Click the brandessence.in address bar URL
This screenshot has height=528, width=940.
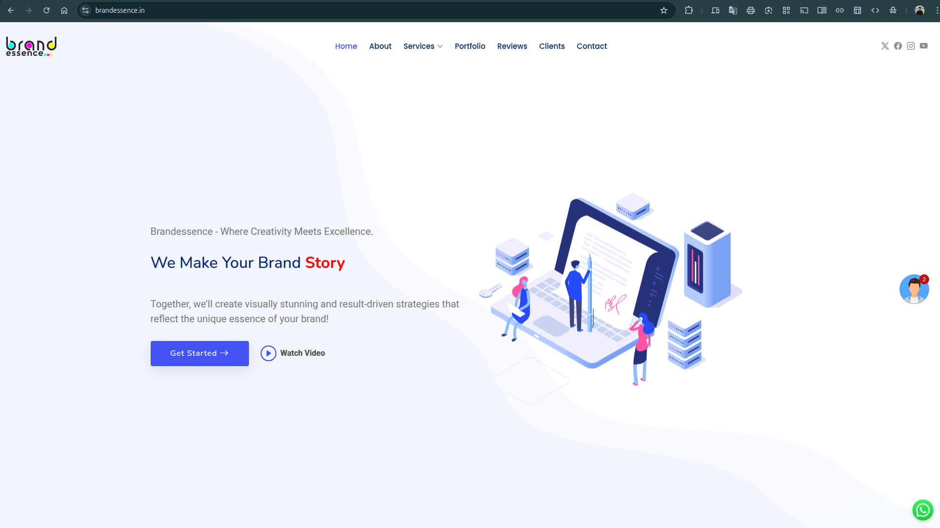pyautogui.click(x=120, y=10)
